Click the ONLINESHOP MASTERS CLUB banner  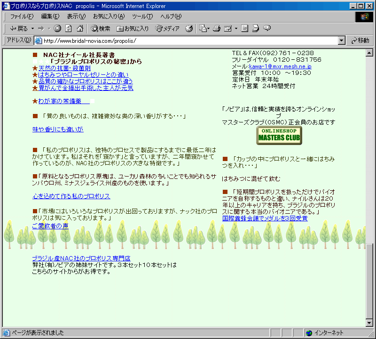[x=279, y=136]
